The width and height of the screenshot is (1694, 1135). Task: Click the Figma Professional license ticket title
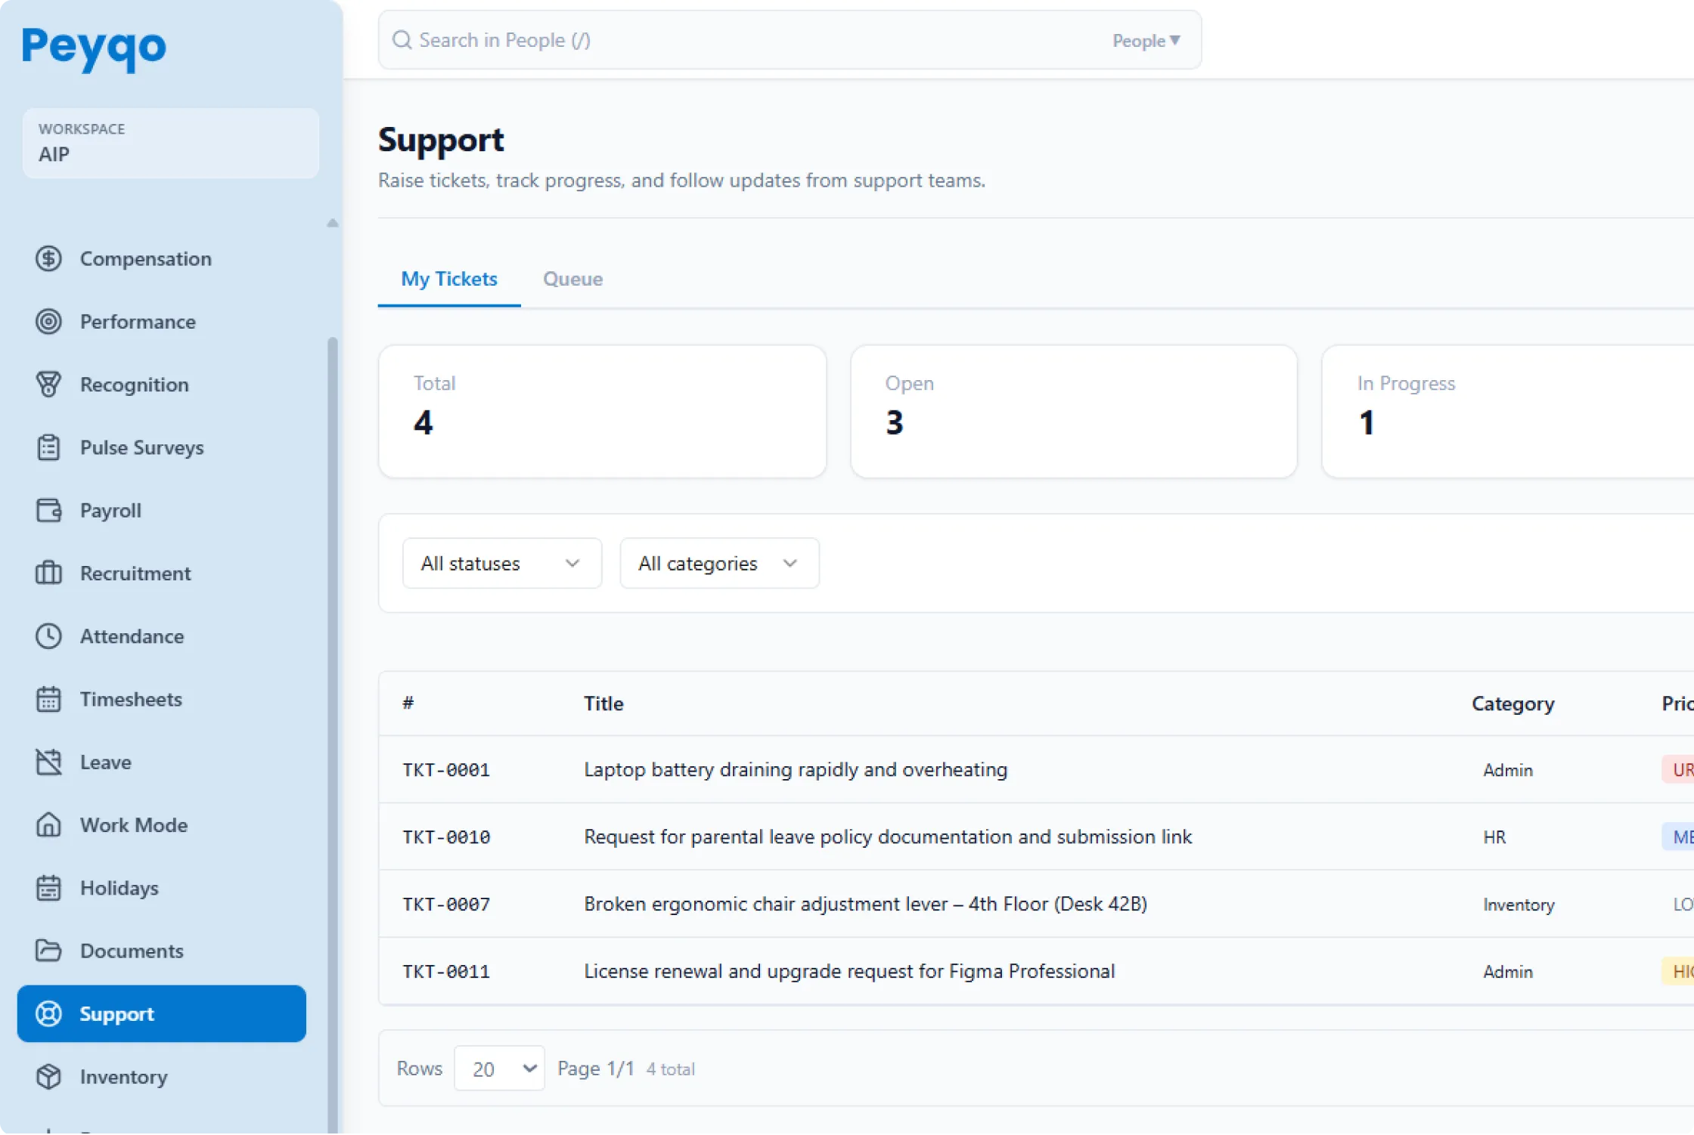[x=849, y=971]
